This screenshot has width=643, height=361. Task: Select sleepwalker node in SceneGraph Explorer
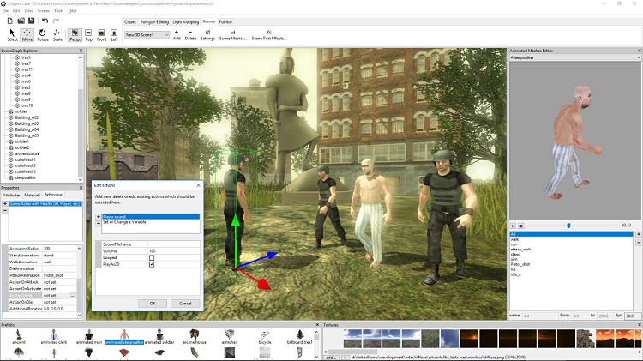click(26, 177)
